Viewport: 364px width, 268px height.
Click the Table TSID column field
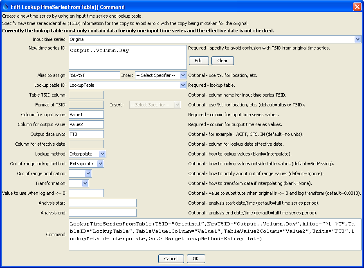pos(86,95)
